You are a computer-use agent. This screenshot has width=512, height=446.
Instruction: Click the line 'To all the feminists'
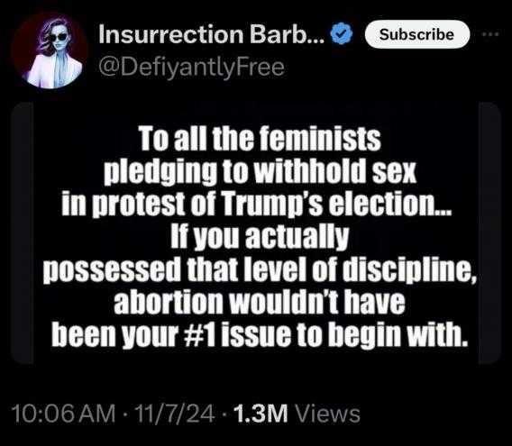pyautogui.click(x=261, y=139)
